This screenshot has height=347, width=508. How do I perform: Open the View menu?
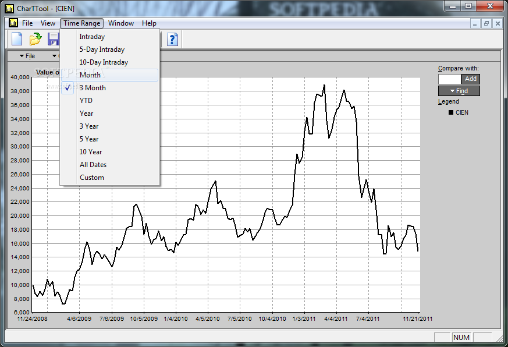(48, 23)
